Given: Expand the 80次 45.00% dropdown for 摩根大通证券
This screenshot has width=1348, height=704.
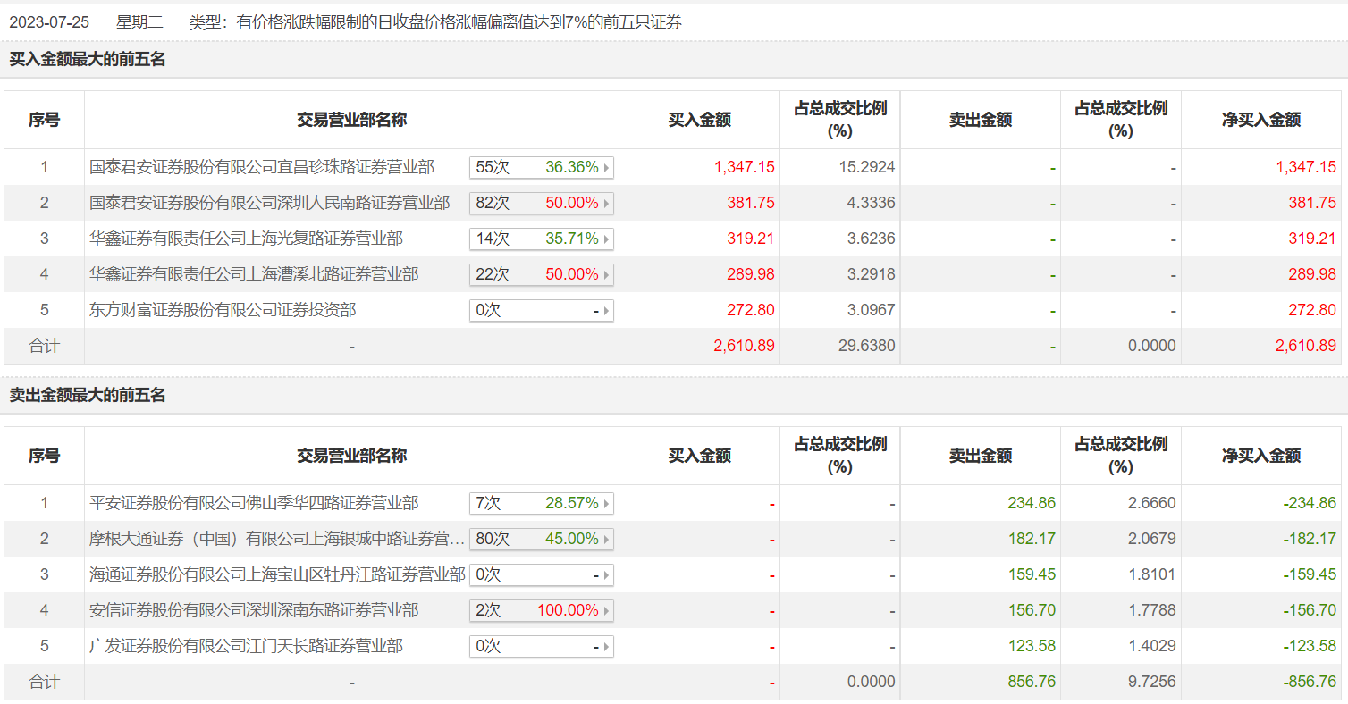Looking at the screenshot, I should click(542, 539).
